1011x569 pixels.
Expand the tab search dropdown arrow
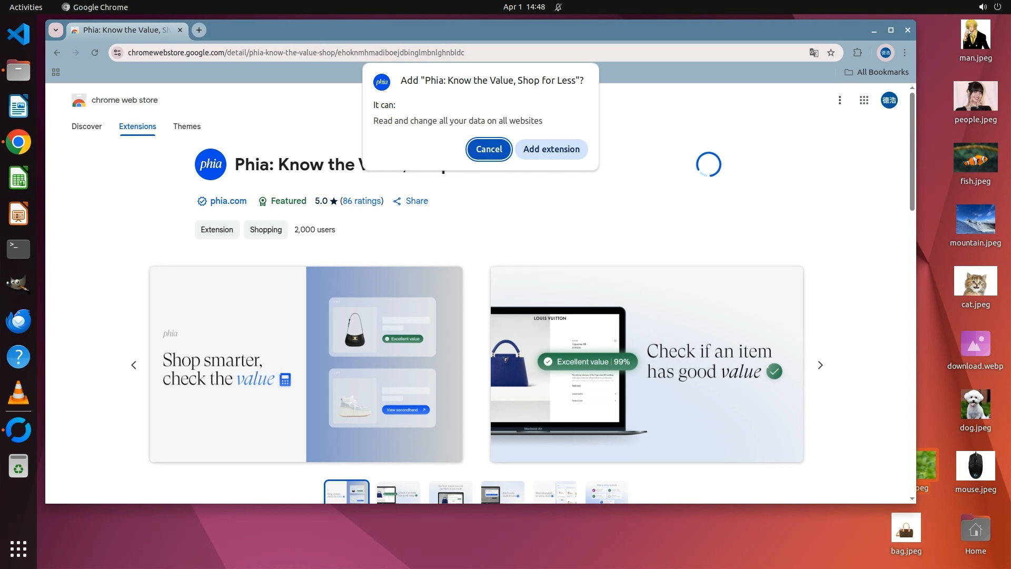56,30
